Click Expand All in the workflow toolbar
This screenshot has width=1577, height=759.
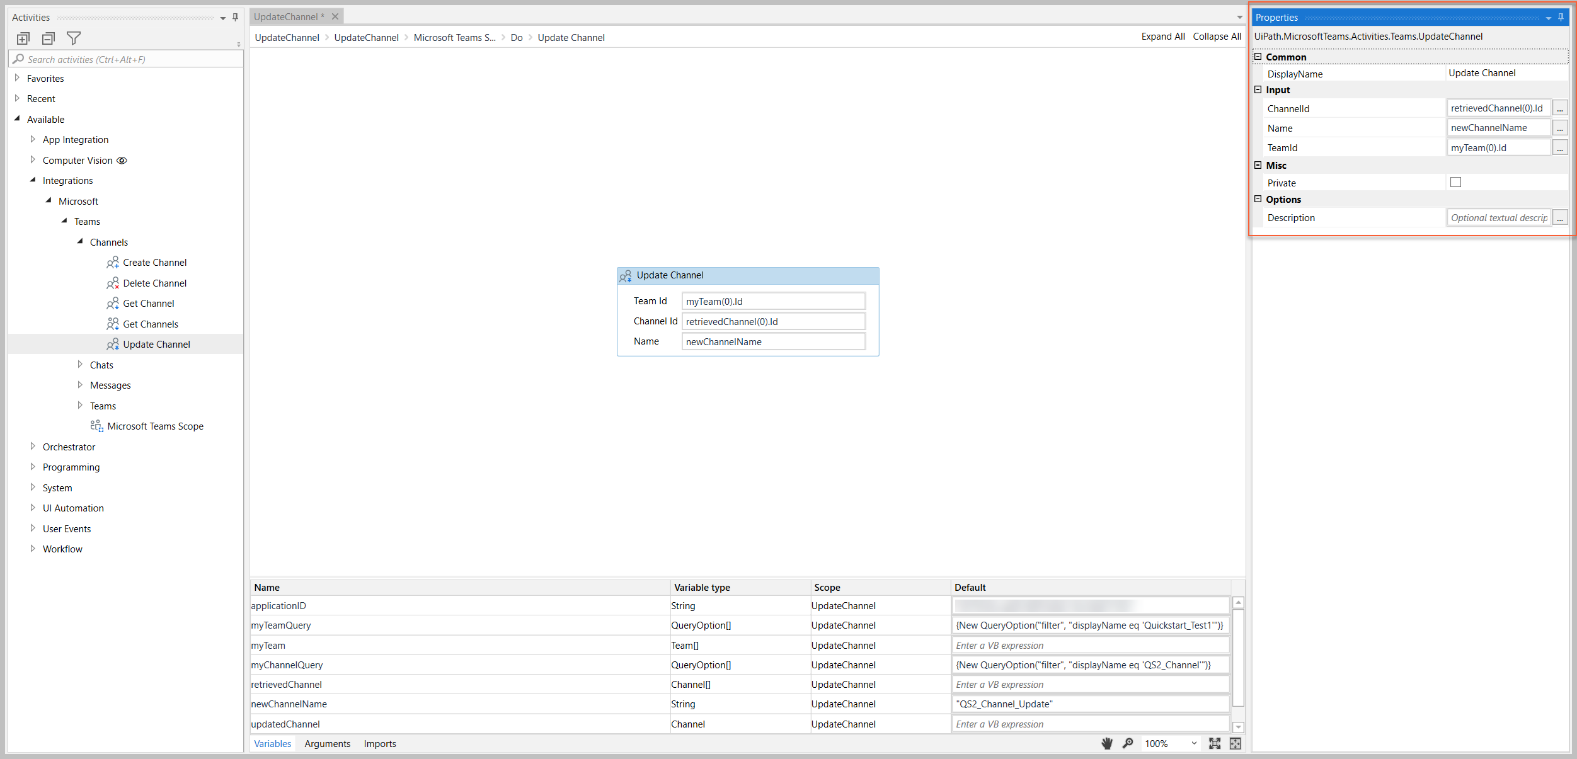pyautogui.click(x=1162, y=37)
